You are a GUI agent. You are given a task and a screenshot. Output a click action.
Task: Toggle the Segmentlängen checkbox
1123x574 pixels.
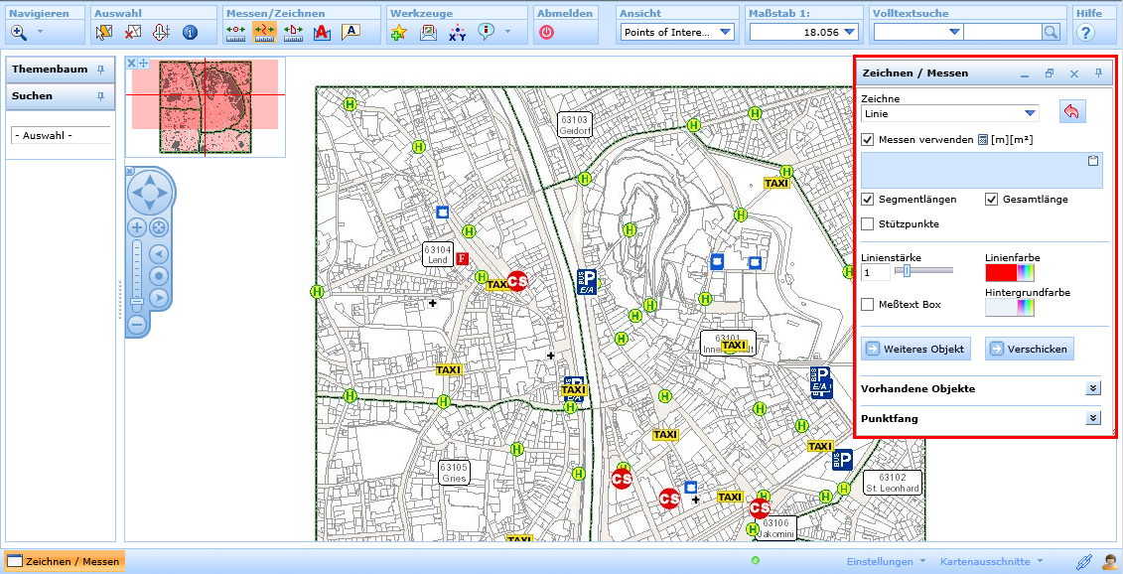(868, 200)
